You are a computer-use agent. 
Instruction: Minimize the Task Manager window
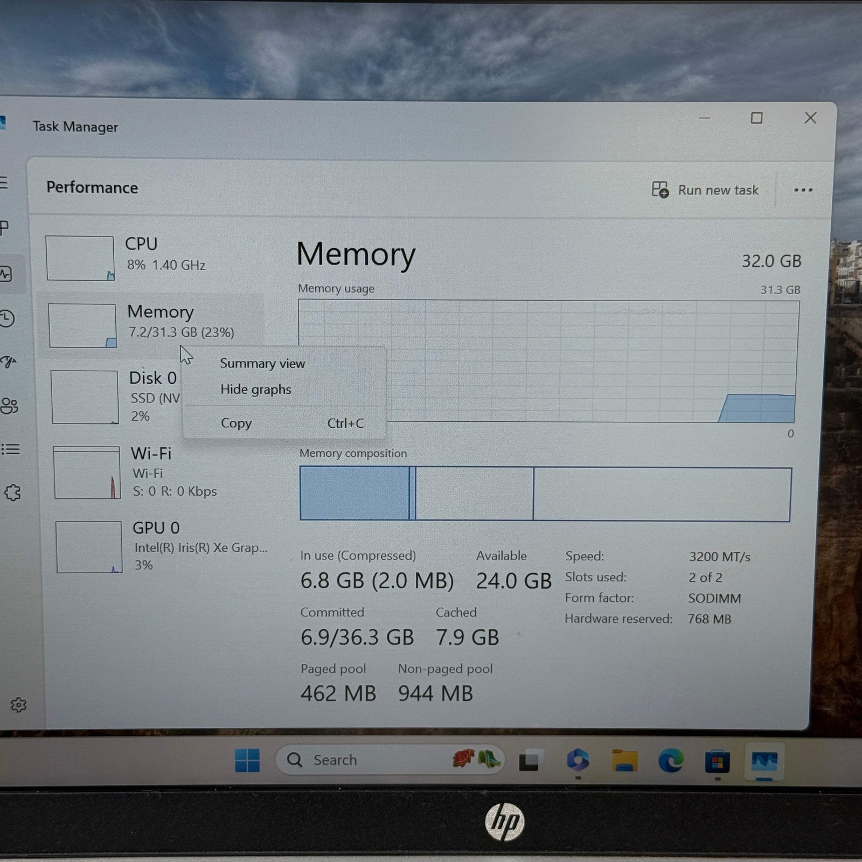[x=705, y=117]
